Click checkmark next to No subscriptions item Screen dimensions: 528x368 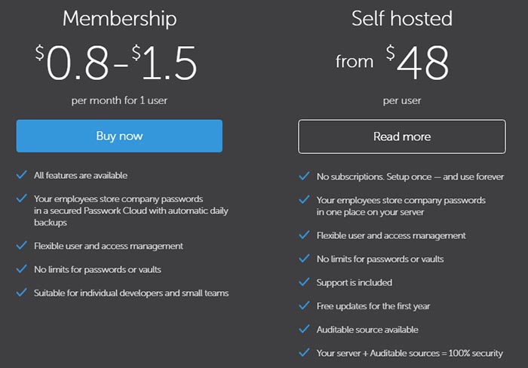304,176
